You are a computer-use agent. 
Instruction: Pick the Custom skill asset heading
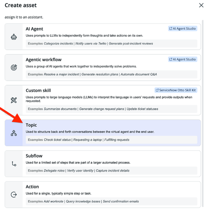pyautogui.click(x=38, y=90)
